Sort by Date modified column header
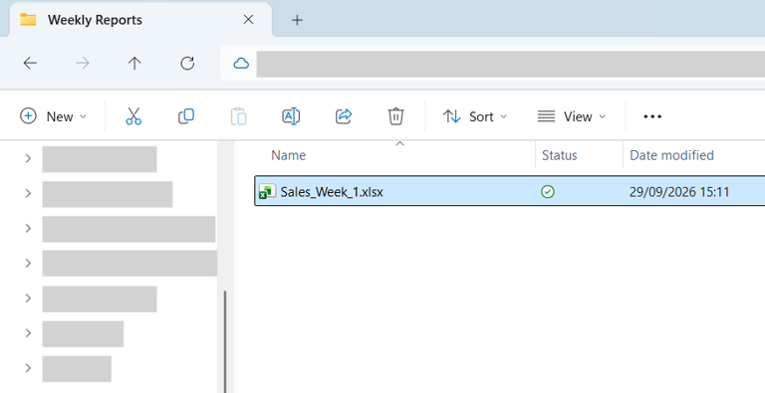765x393 pixels. coord(671,155)
